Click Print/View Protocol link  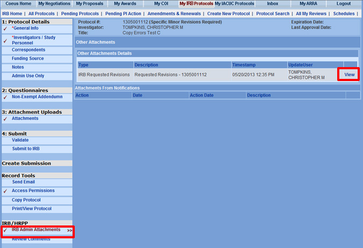32,208
